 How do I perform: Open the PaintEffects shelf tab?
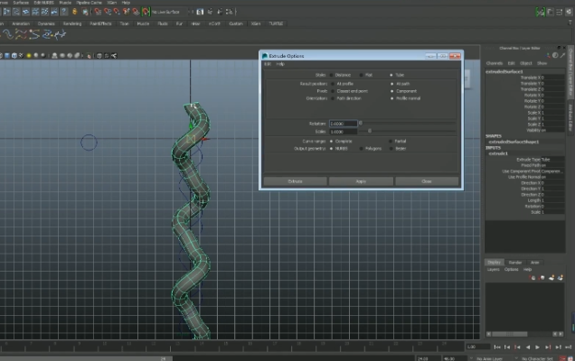(99, 23)
